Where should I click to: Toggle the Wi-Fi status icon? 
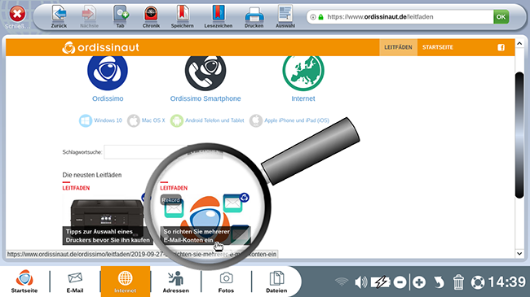tap(342, 282)
